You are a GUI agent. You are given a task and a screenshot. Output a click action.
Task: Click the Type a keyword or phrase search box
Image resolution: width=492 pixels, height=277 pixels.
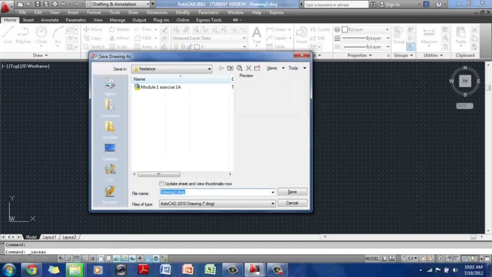(x=335, y=4)
